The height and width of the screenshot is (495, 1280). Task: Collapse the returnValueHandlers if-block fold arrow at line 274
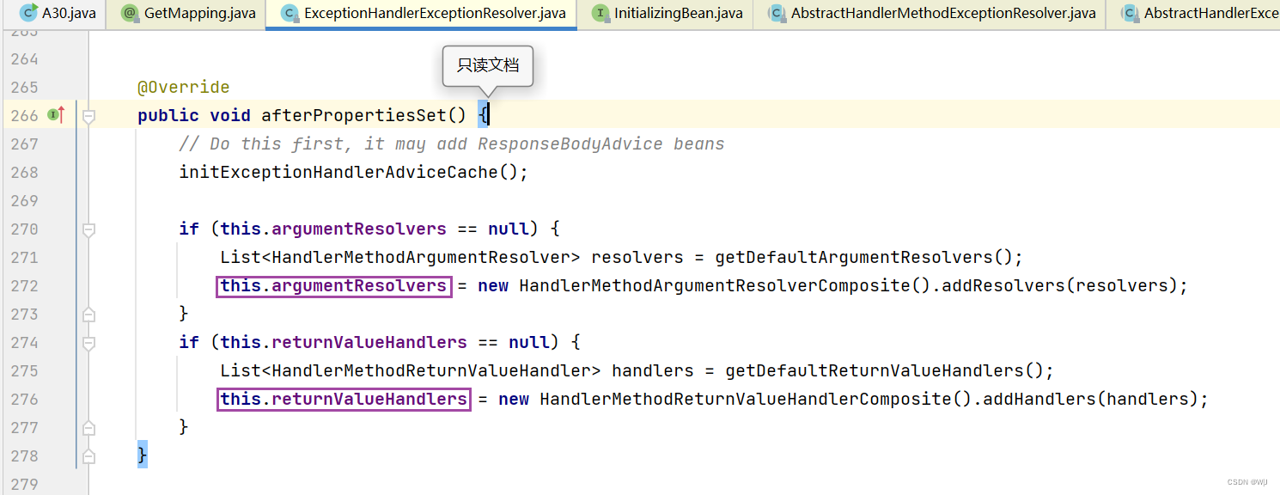point(88,342)
